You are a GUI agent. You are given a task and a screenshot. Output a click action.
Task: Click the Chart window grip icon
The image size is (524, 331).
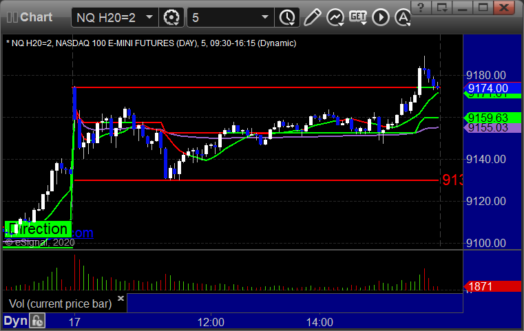[x=12, y=17]
